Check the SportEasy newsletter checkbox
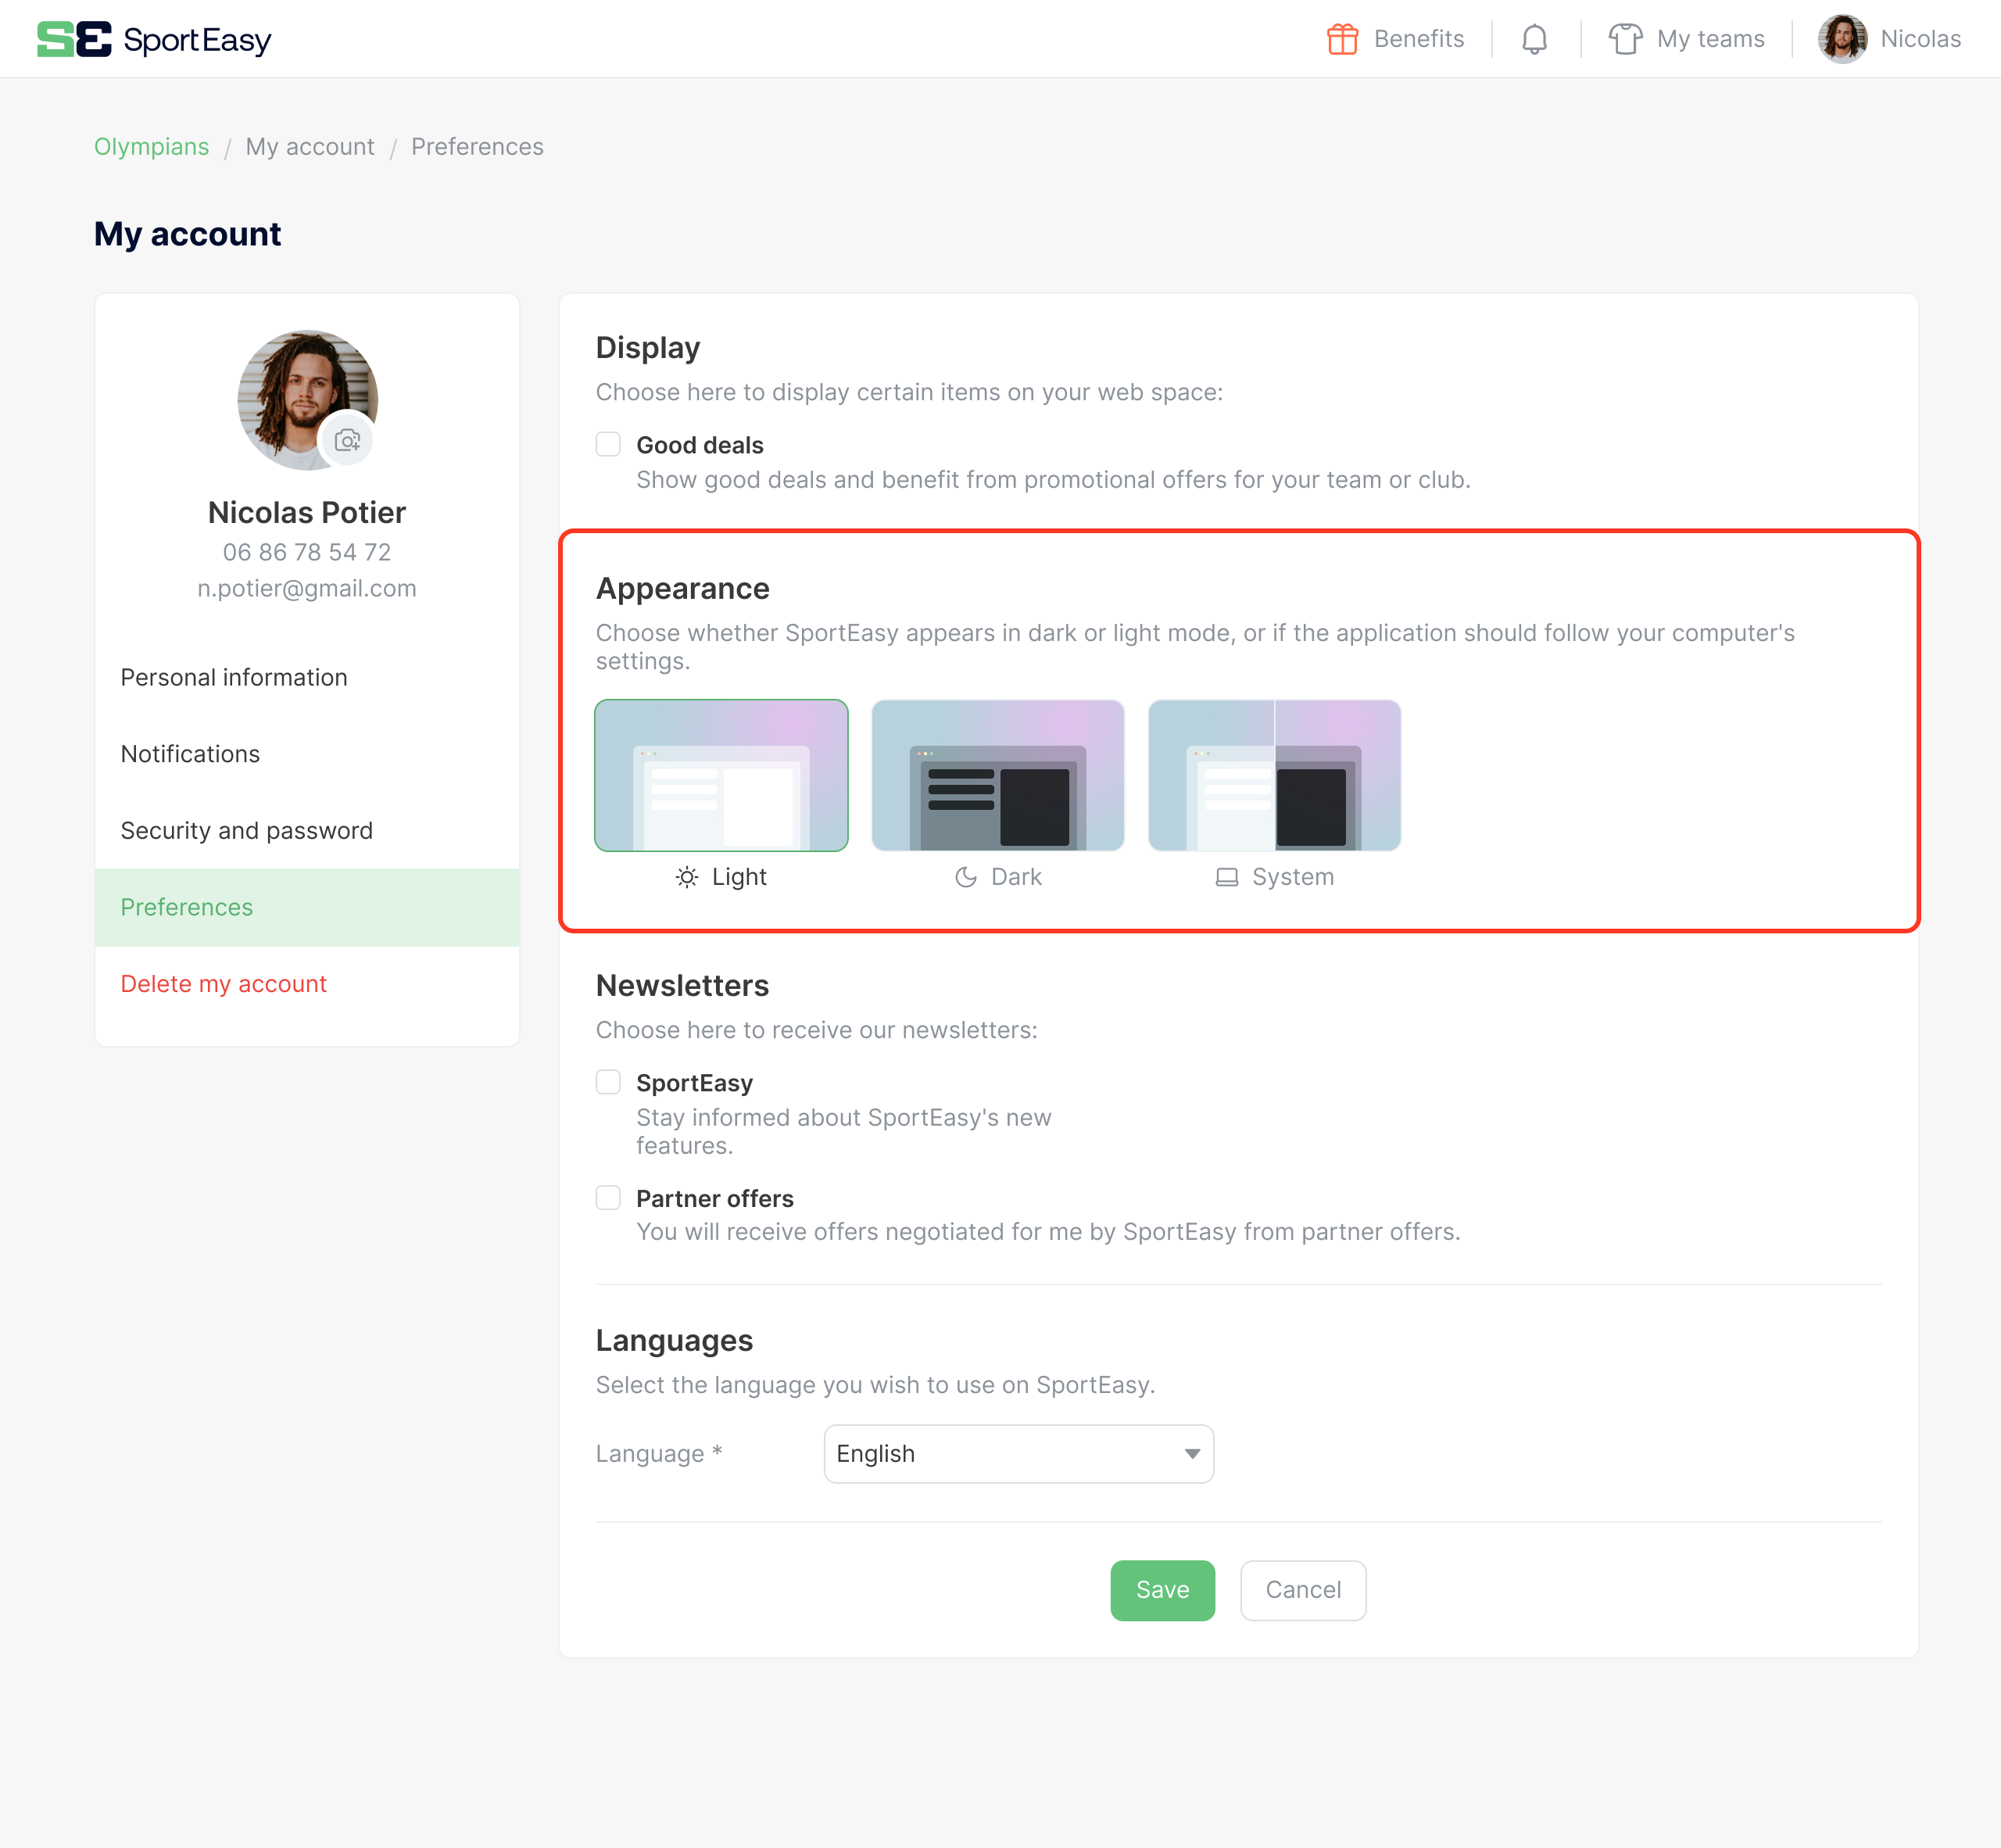2001x1848 pixels. 608,1082
